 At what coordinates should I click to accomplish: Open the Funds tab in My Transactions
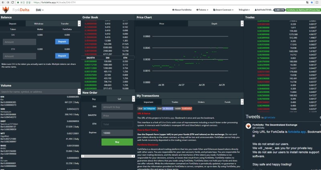point(228,102)
